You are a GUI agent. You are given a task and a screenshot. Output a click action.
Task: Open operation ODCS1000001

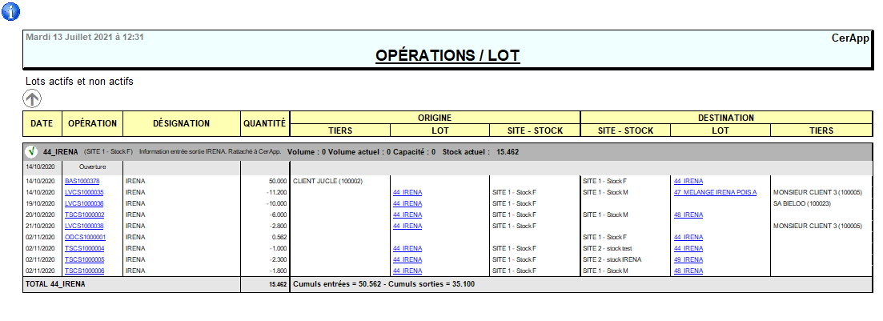[x=84, y=237]
